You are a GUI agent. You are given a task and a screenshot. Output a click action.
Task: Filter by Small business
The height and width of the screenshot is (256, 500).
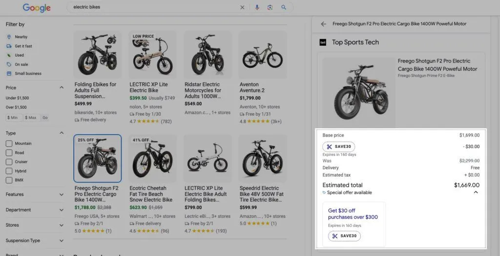coord(28,74)
